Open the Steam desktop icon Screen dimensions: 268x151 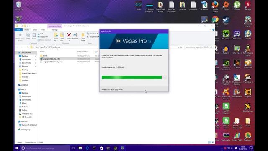pyautogui.click(x=226, y=21)
